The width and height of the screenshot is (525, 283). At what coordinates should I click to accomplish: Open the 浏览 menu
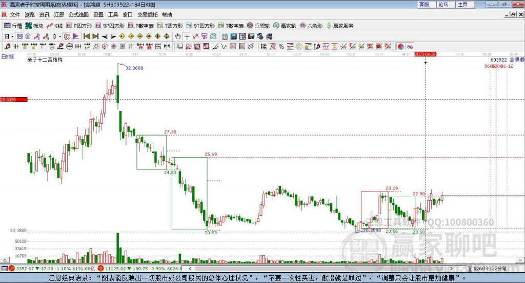pyautogui.click(x=29, y=15)
